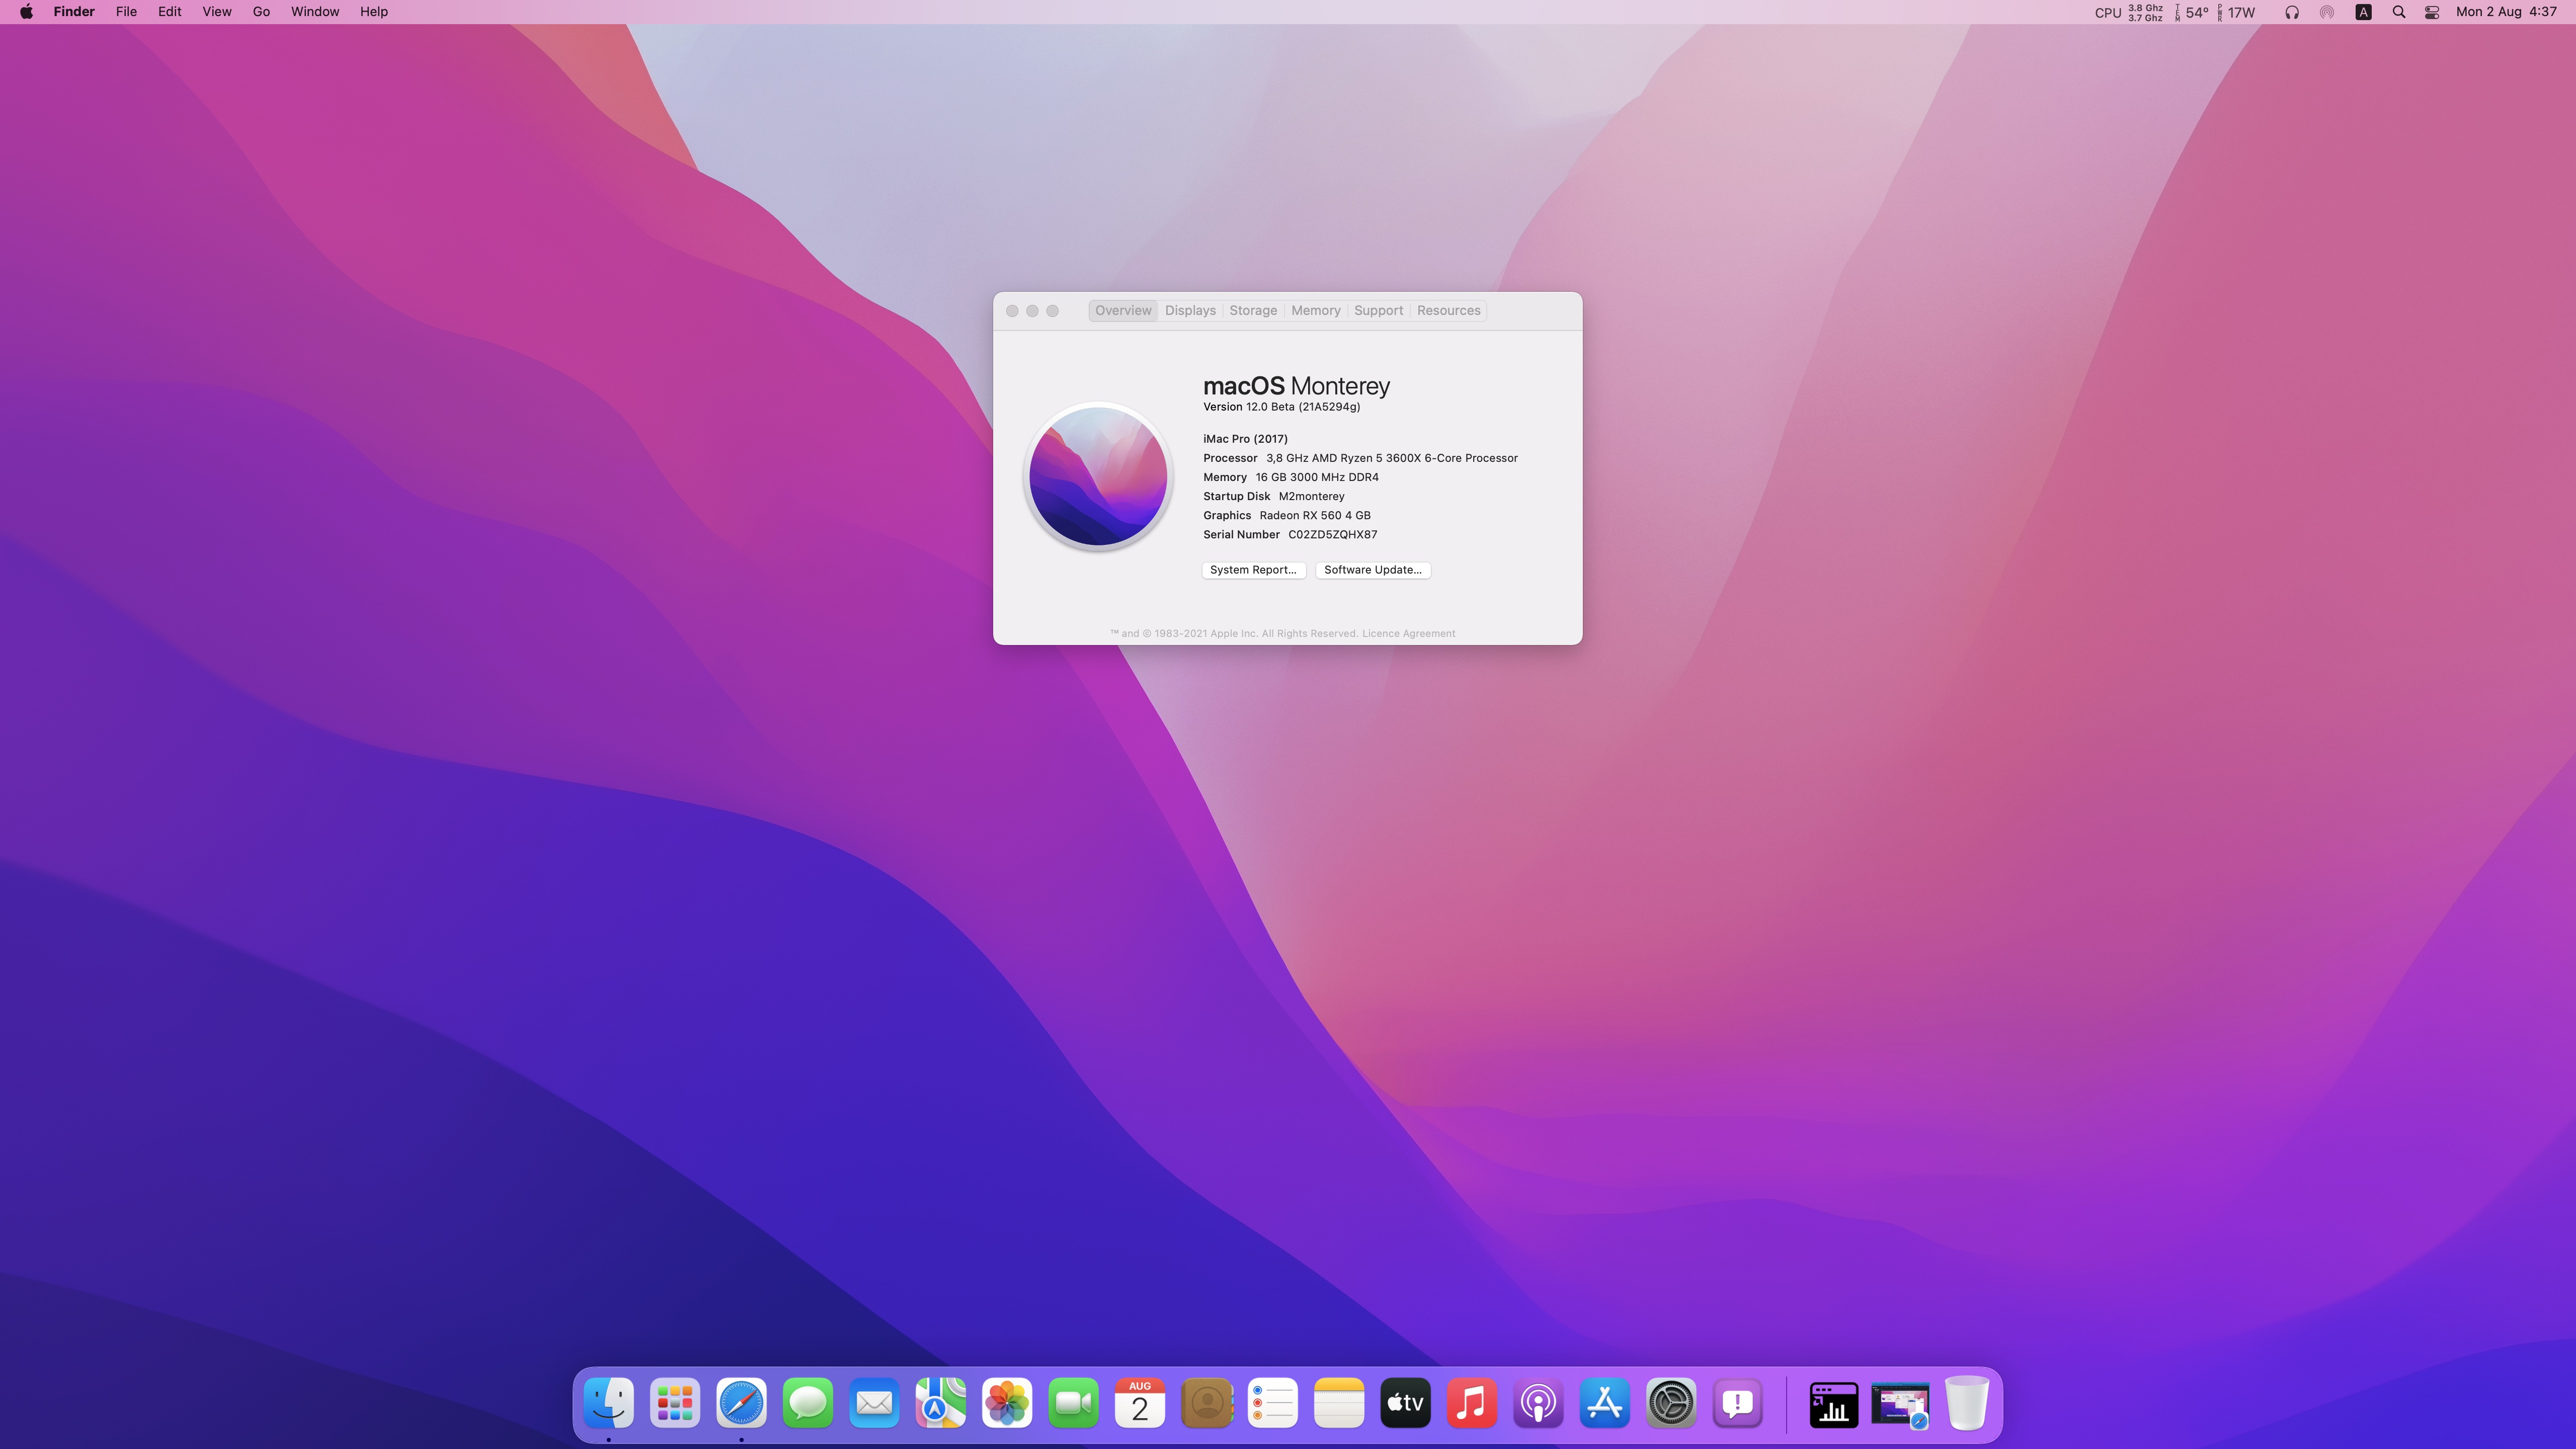Launch Feedback Assistant from the Dock
Viewport: 2576px width, 1449px height.
(x=1737, y=1403)
